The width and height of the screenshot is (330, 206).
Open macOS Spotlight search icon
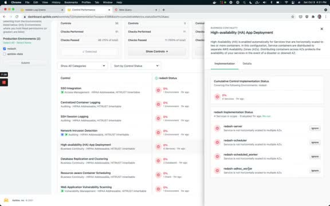[x=244, y=2]
